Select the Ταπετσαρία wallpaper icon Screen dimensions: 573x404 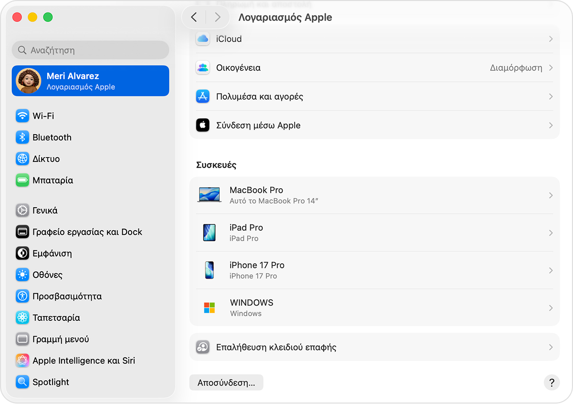[x=22, y=318]
